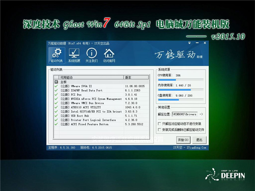This screenshot has width=255, height=191.
Task: Click the 内存使用率 progress bar
Action: click(x=180, y=90)
